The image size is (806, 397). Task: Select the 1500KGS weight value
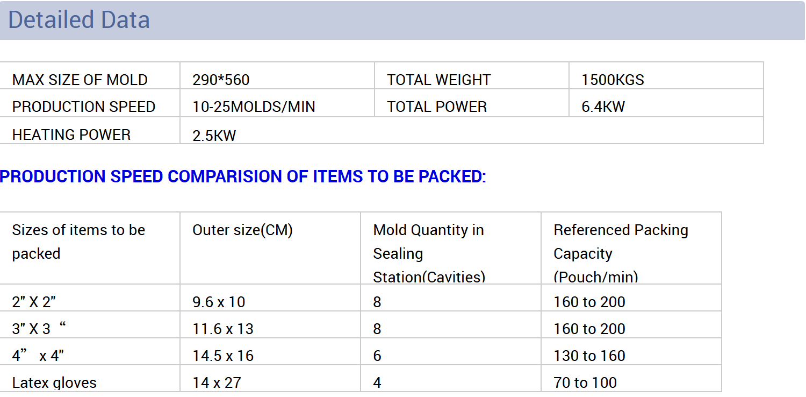tap(613, 80)
